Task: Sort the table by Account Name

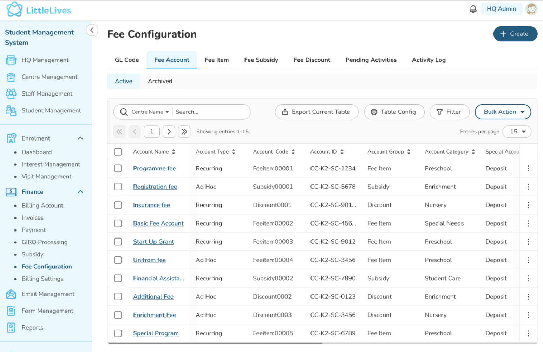Action: pos(174,152)
